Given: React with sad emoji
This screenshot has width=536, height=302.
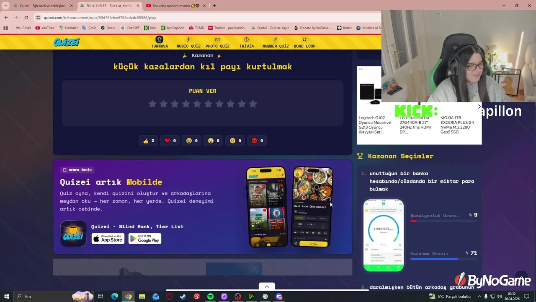Looking at the screenshot, I should pos(235,141).
